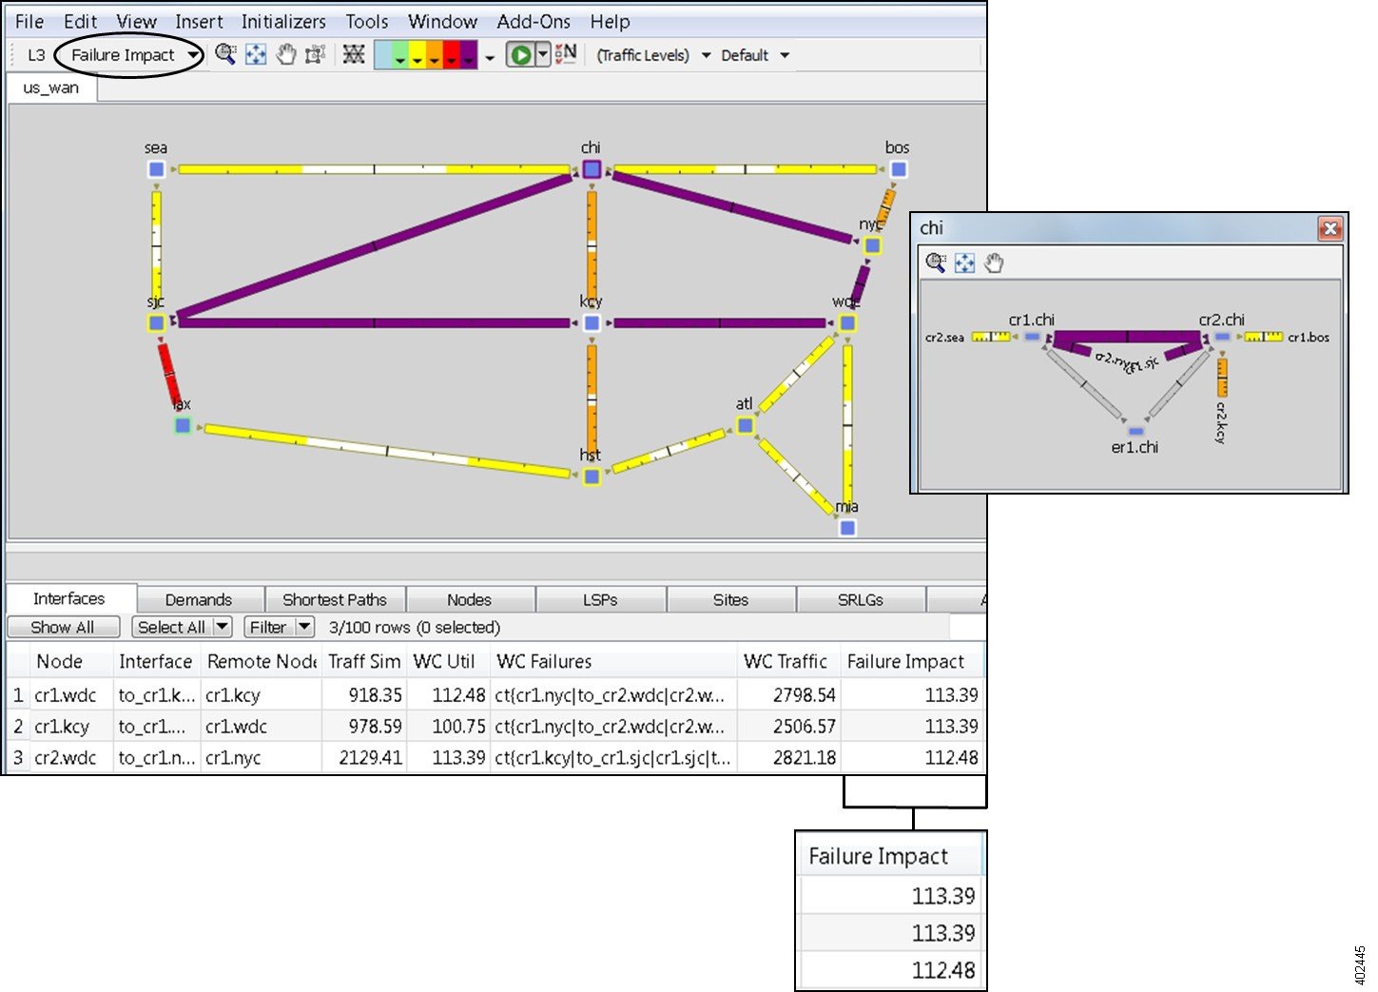Select the lax site node
1378x992 pixels.
183,425
